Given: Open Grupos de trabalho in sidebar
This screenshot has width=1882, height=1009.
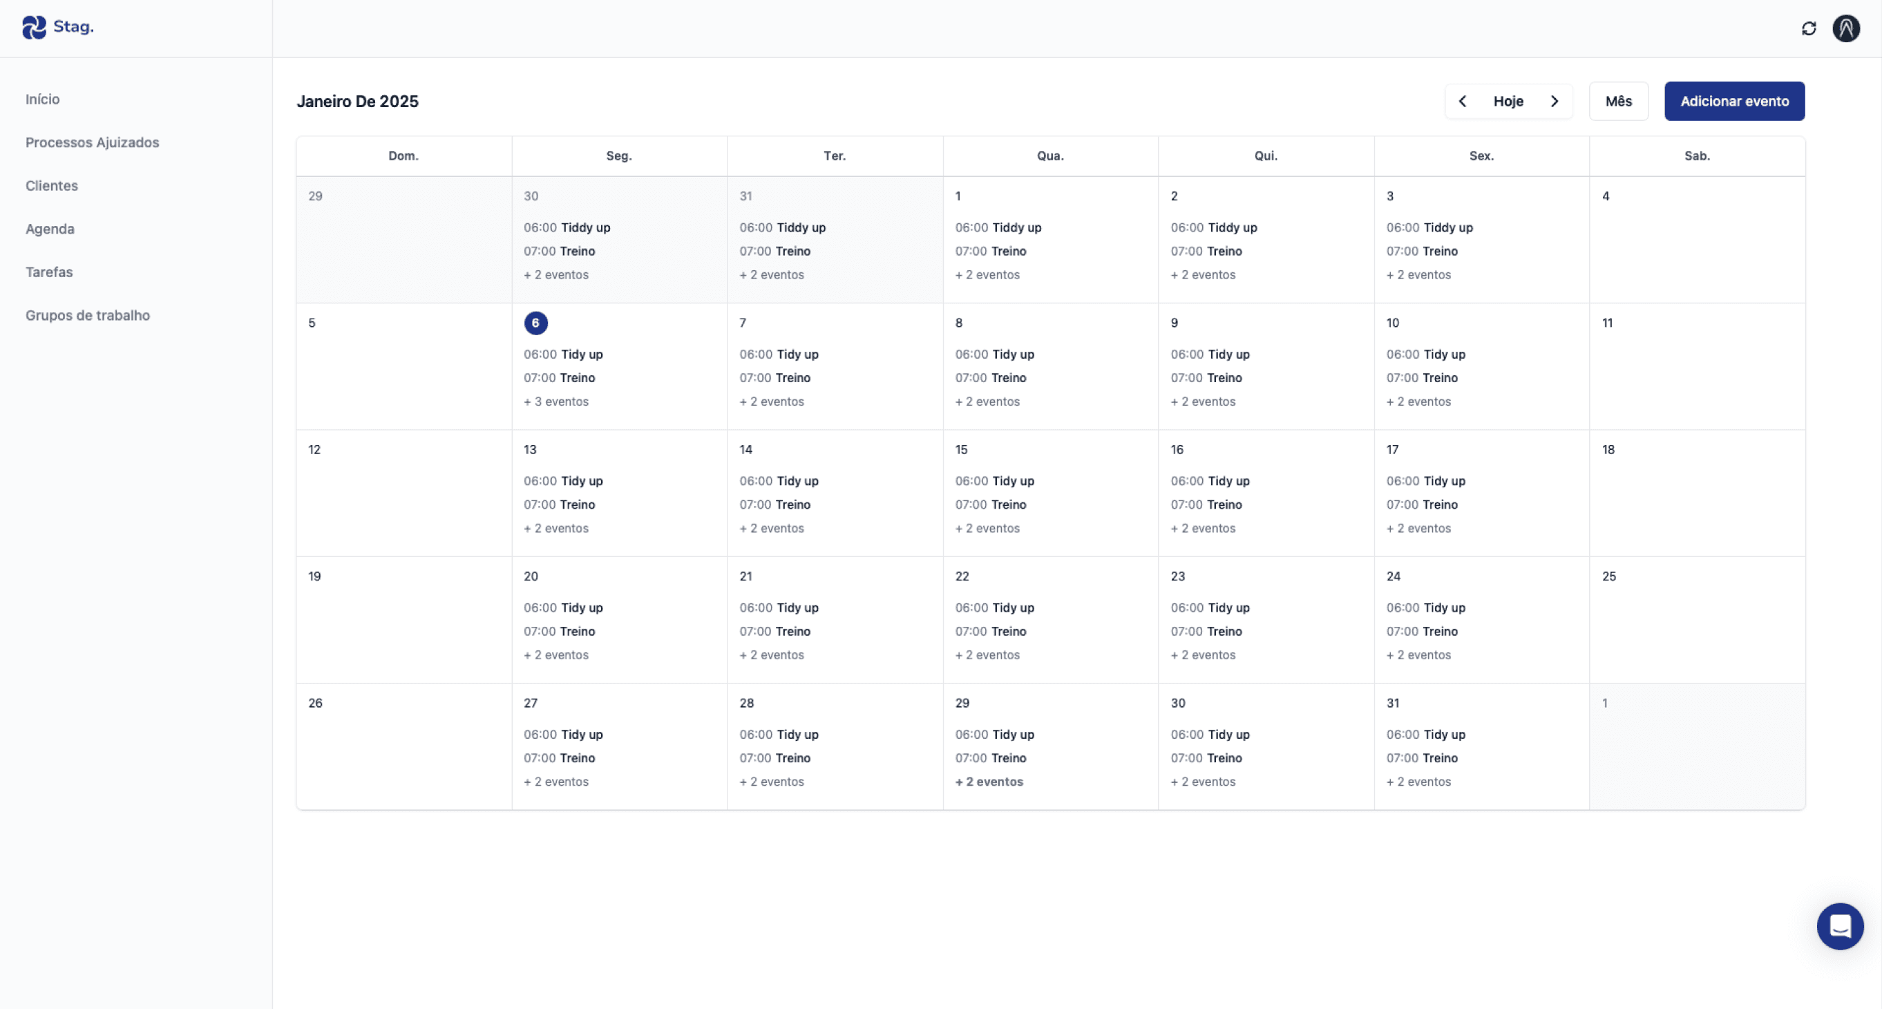Looking at the screenshot, I should (88, 316).
